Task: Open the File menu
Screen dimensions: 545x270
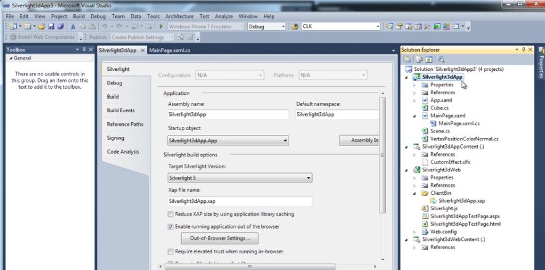Action: click(10, 16)
